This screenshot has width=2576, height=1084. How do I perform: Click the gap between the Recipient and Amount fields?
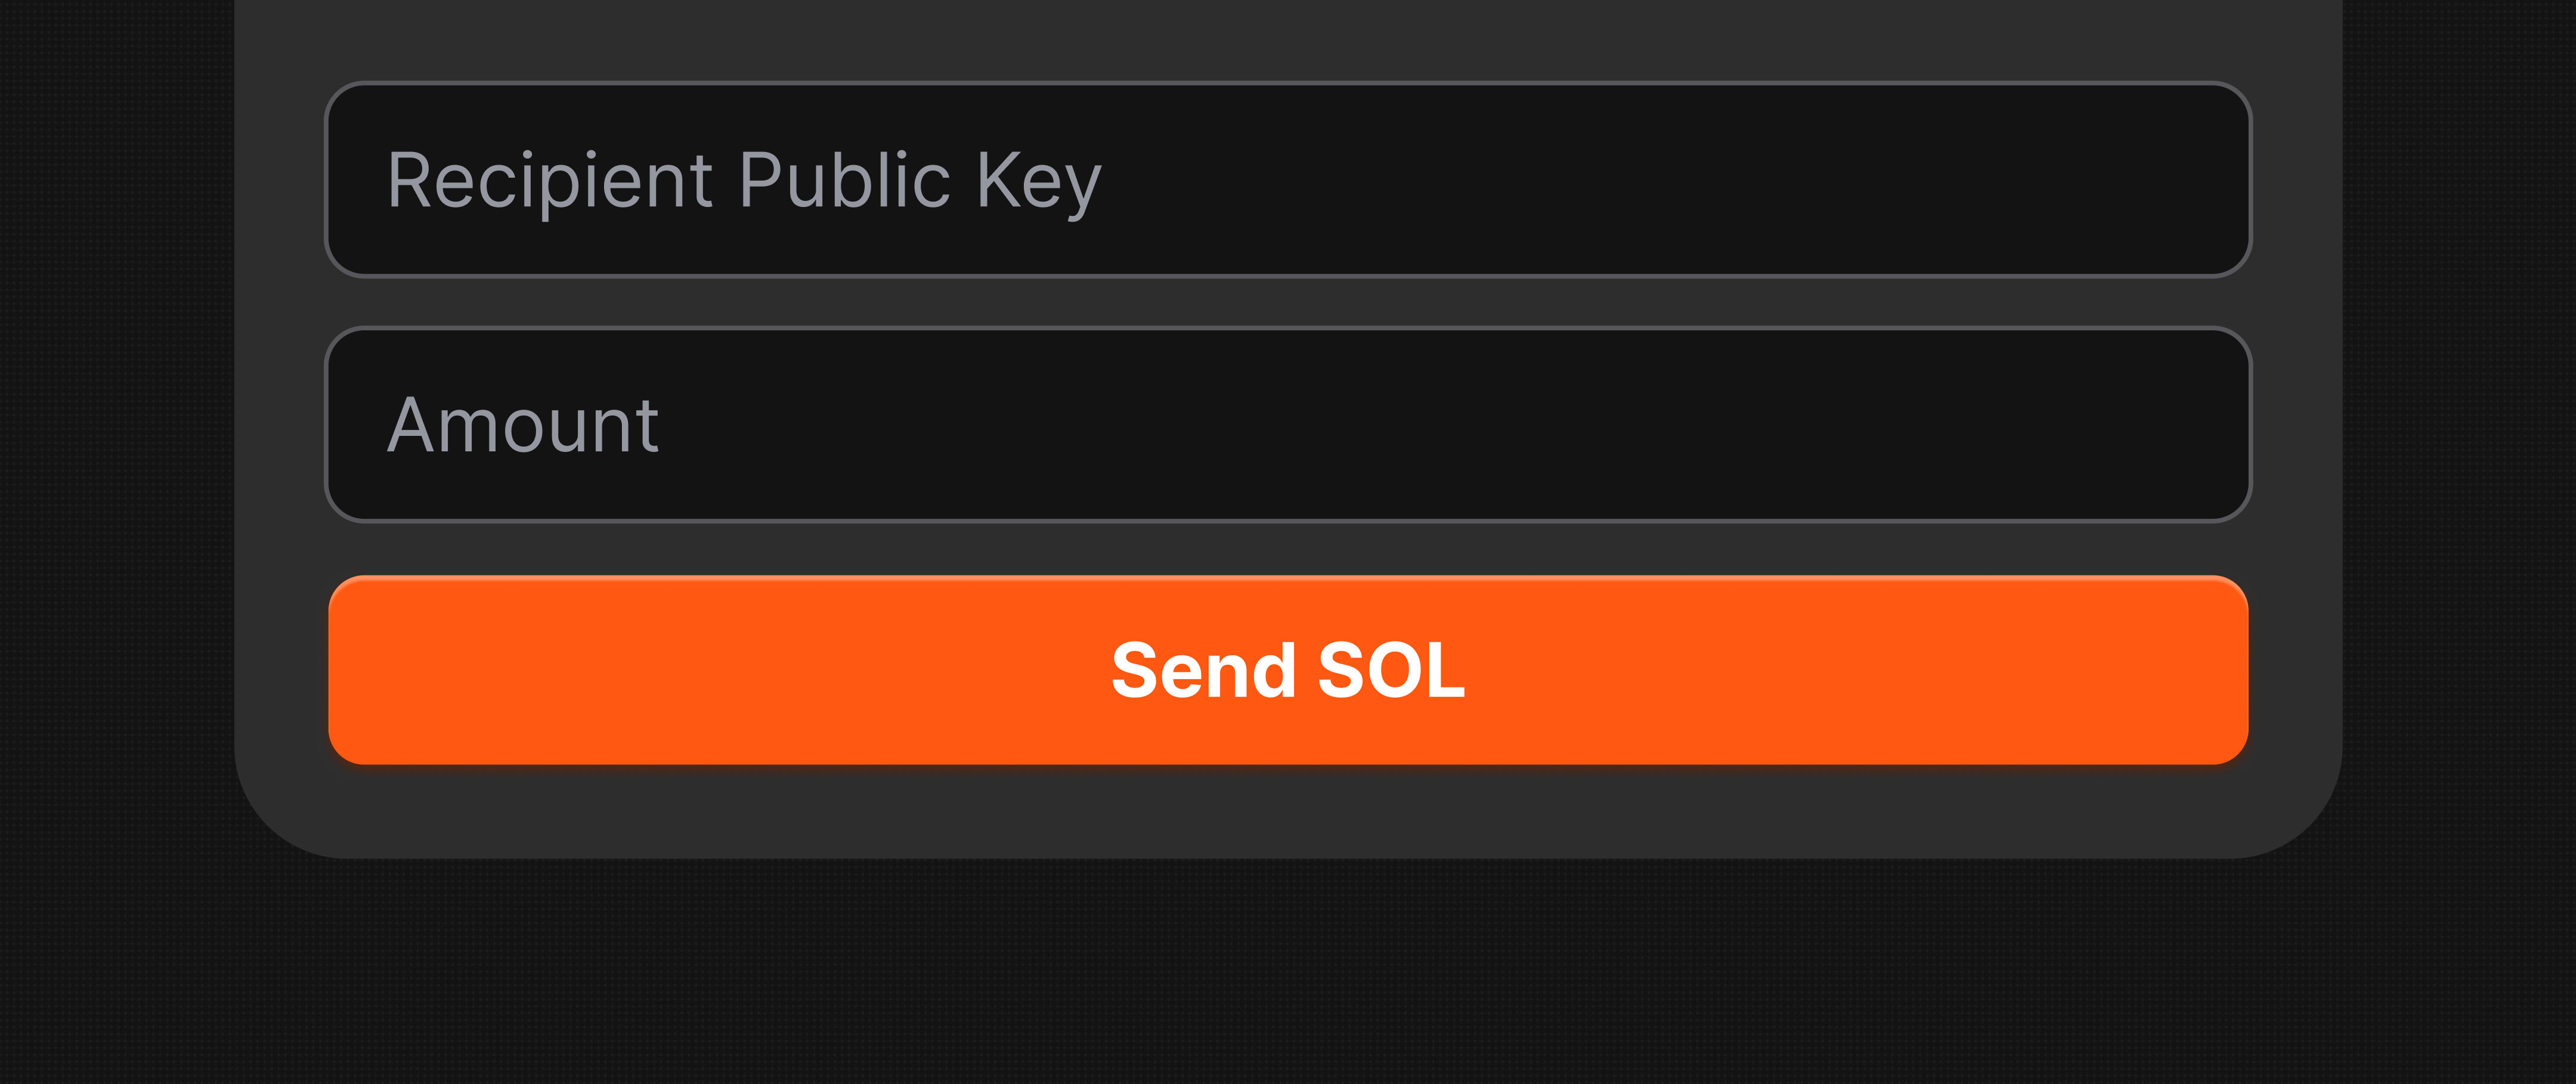tap(1288, 301)
